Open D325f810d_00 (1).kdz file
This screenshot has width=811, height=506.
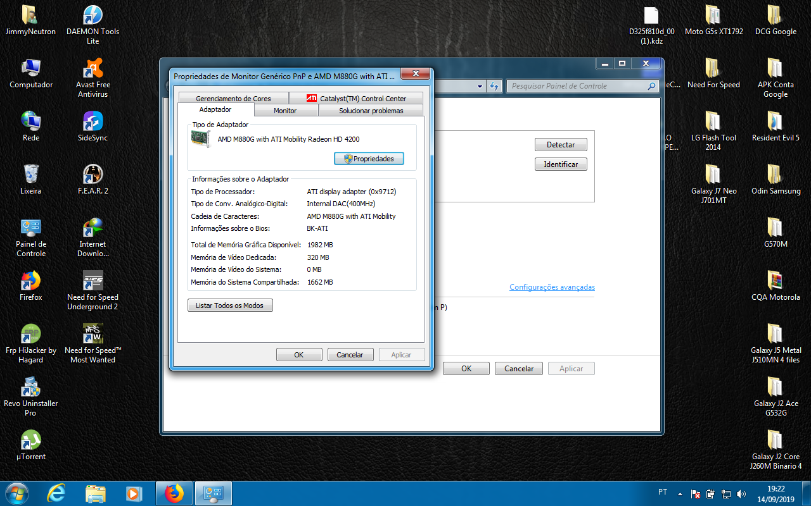(651, 25)
